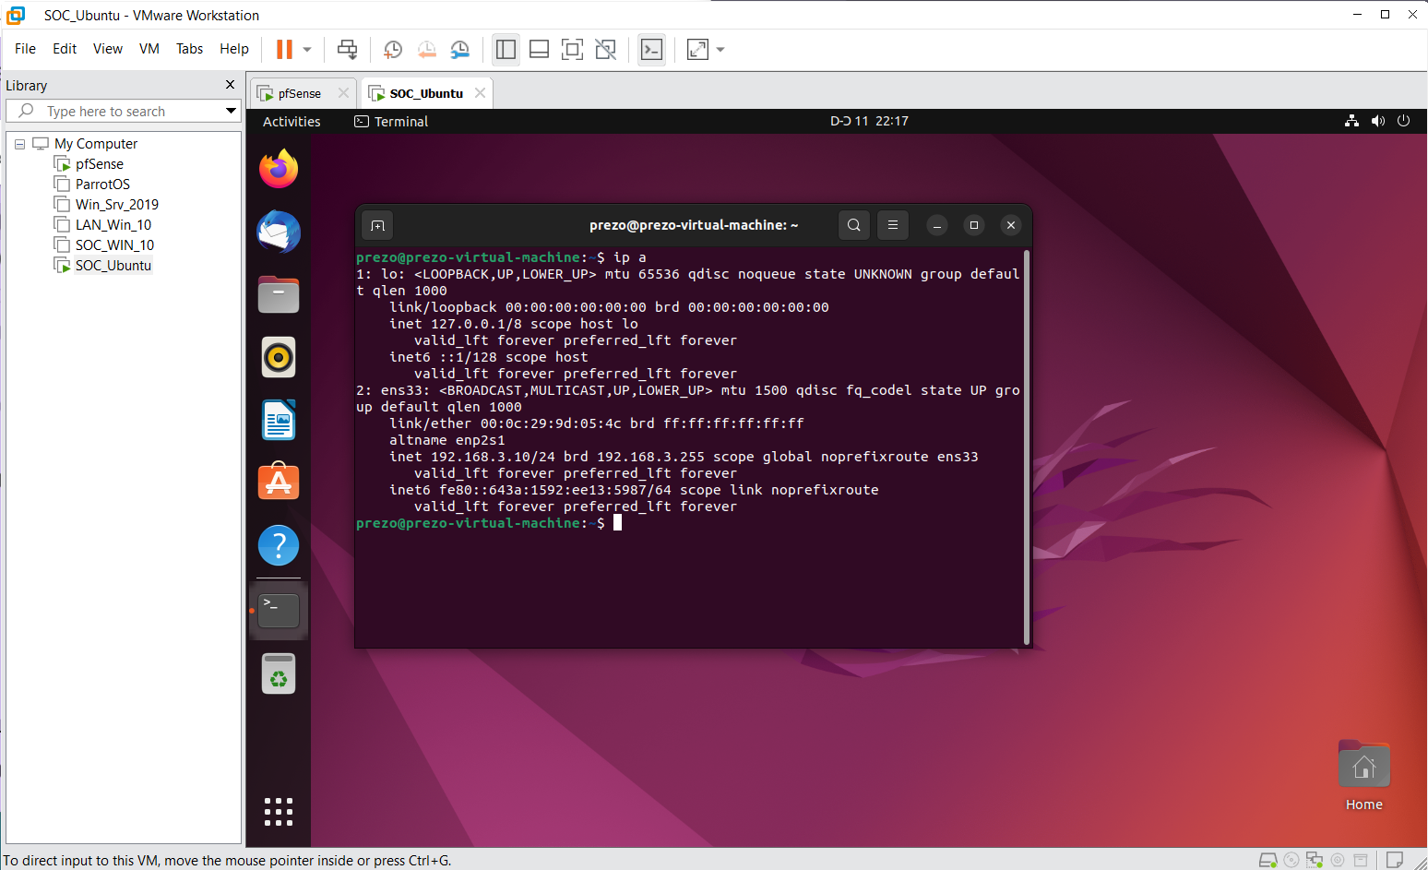Open Ubuntu Activities overview
Screen dimensions: 1428x870
pos(292,122)
